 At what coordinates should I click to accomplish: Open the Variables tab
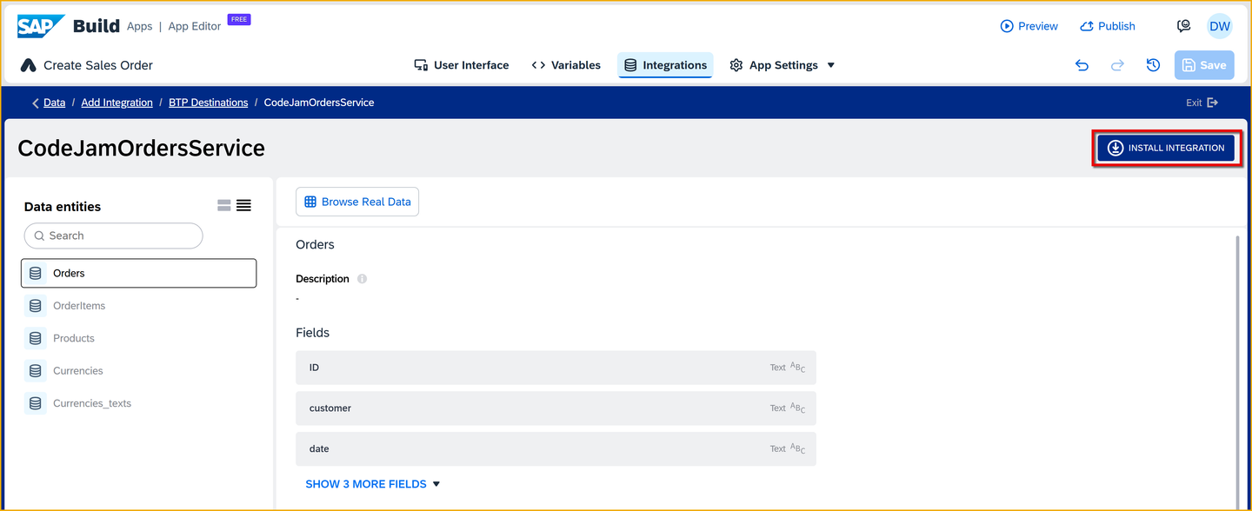(566, 65)
